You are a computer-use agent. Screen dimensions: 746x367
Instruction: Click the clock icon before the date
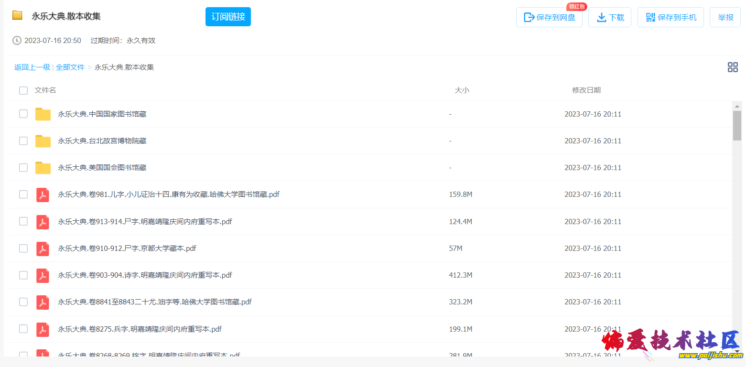click(17, 40)
